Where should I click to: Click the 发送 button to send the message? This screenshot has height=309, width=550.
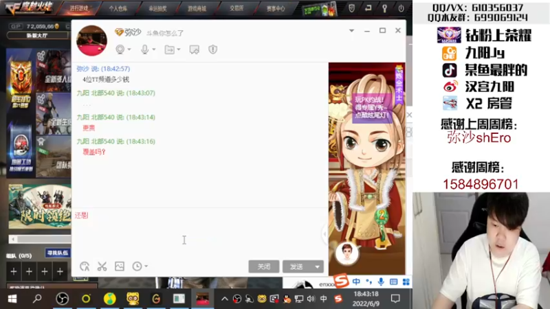click(297, 266)
